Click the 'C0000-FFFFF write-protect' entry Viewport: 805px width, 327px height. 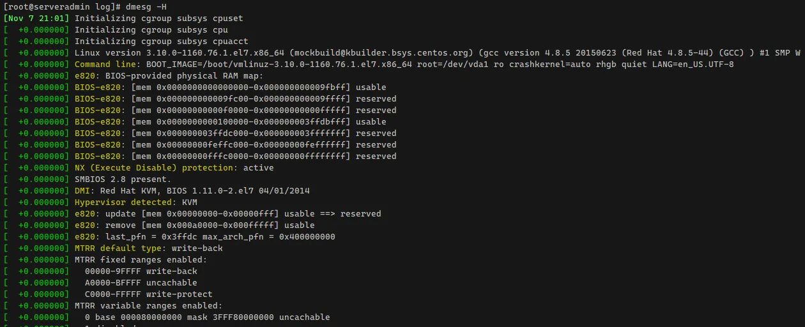148,294
